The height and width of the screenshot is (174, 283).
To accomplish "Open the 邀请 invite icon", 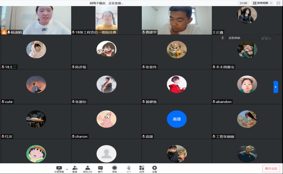I will [x=75, y=168].
